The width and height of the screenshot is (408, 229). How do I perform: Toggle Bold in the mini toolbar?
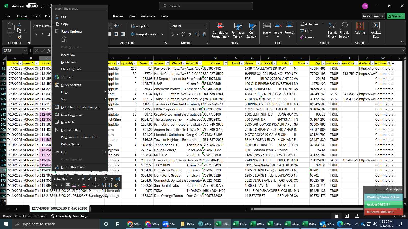(x=56, y=185)
